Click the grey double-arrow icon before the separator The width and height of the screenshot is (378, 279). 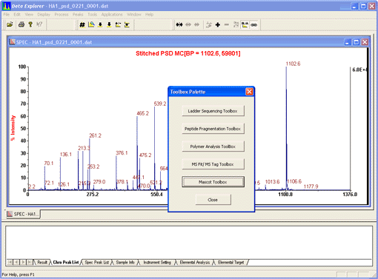pyautogui.click(x=197, y=24)
